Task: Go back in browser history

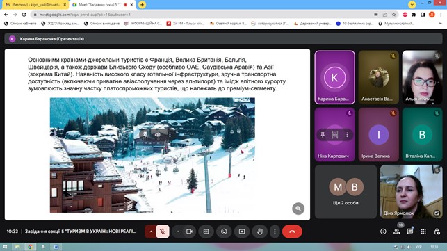Action: (6, 15)
